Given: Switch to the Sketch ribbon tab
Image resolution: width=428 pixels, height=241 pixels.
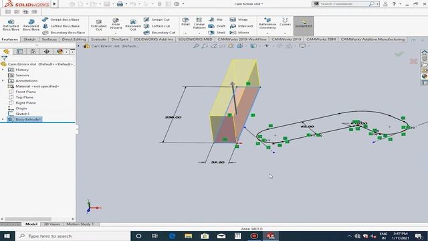Looking at the screenshot, I should (x=29, y=39).
